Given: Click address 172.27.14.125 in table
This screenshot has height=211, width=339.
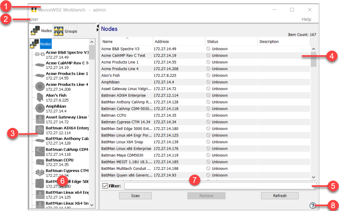Looking at the screenshot, I should [x=166, y=135].
